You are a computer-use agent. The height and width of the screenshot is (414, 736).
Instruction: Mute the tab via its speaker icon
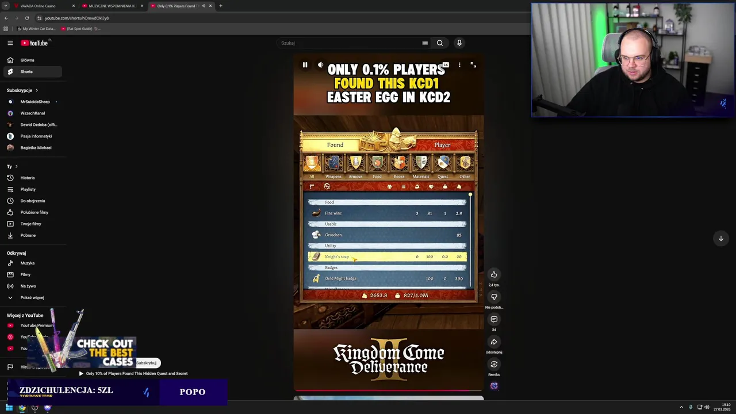pyautogui.click(x=203, y=6)
